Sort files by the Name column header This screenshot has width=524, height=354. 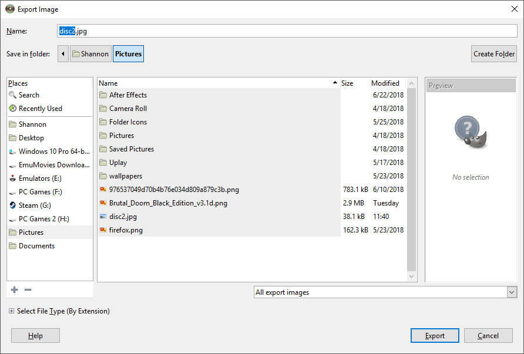[219, 83]
